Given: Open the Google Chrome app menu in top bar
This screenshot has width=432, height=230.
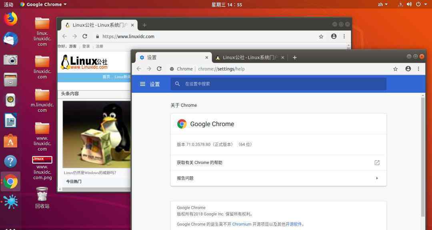Looking at the screenshot, I should tap(43, 4).
